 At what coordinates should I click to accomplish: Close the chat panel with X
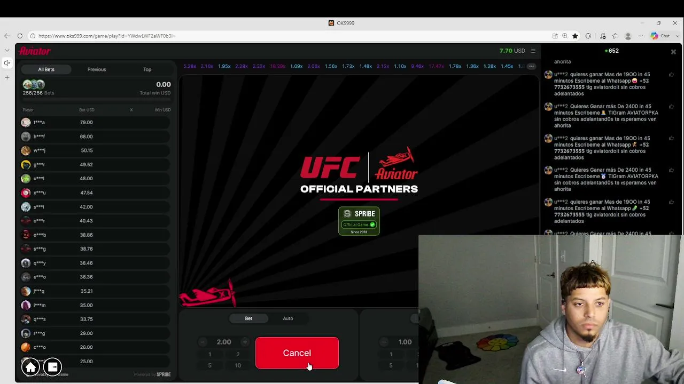point(673,52)
